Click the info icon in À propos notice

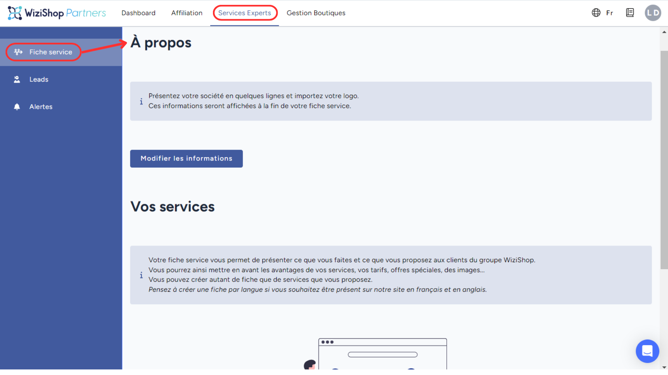tap(141, 101)
